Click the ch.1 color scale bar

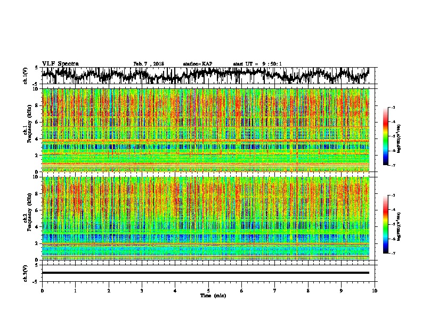point(386,136)
